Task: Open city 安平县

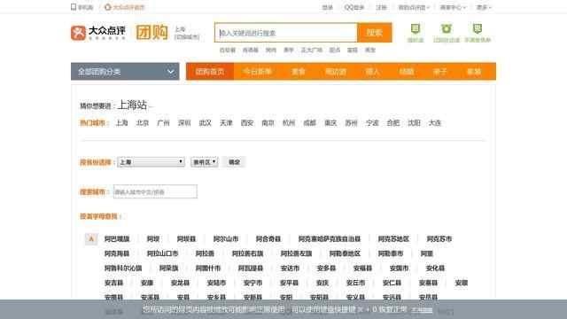Action: point(289,283)
